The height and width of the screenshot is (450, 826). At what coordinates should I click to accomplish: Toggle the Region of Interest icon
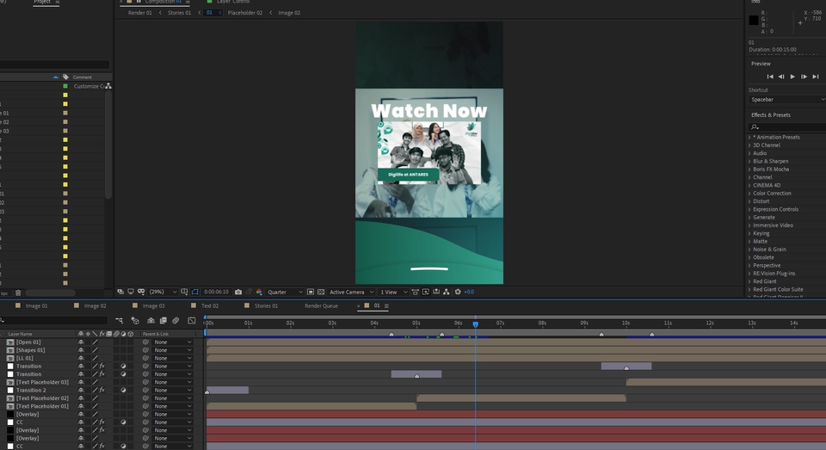(310, 293)
